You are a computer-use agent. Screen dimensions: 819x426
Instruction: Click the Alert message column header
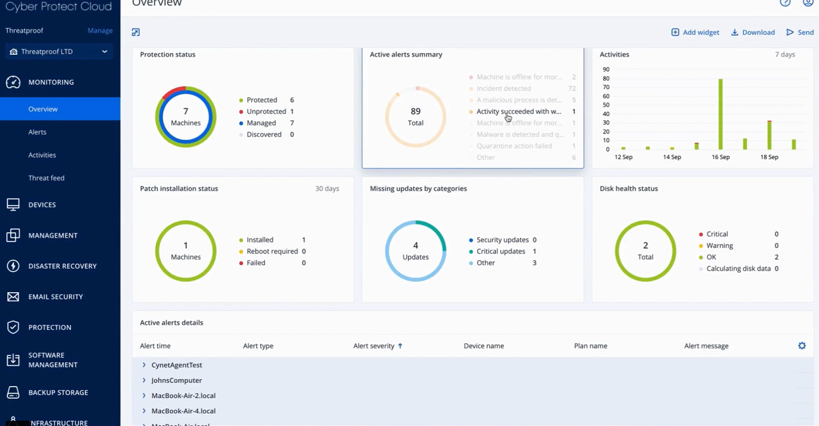[706, 346]
